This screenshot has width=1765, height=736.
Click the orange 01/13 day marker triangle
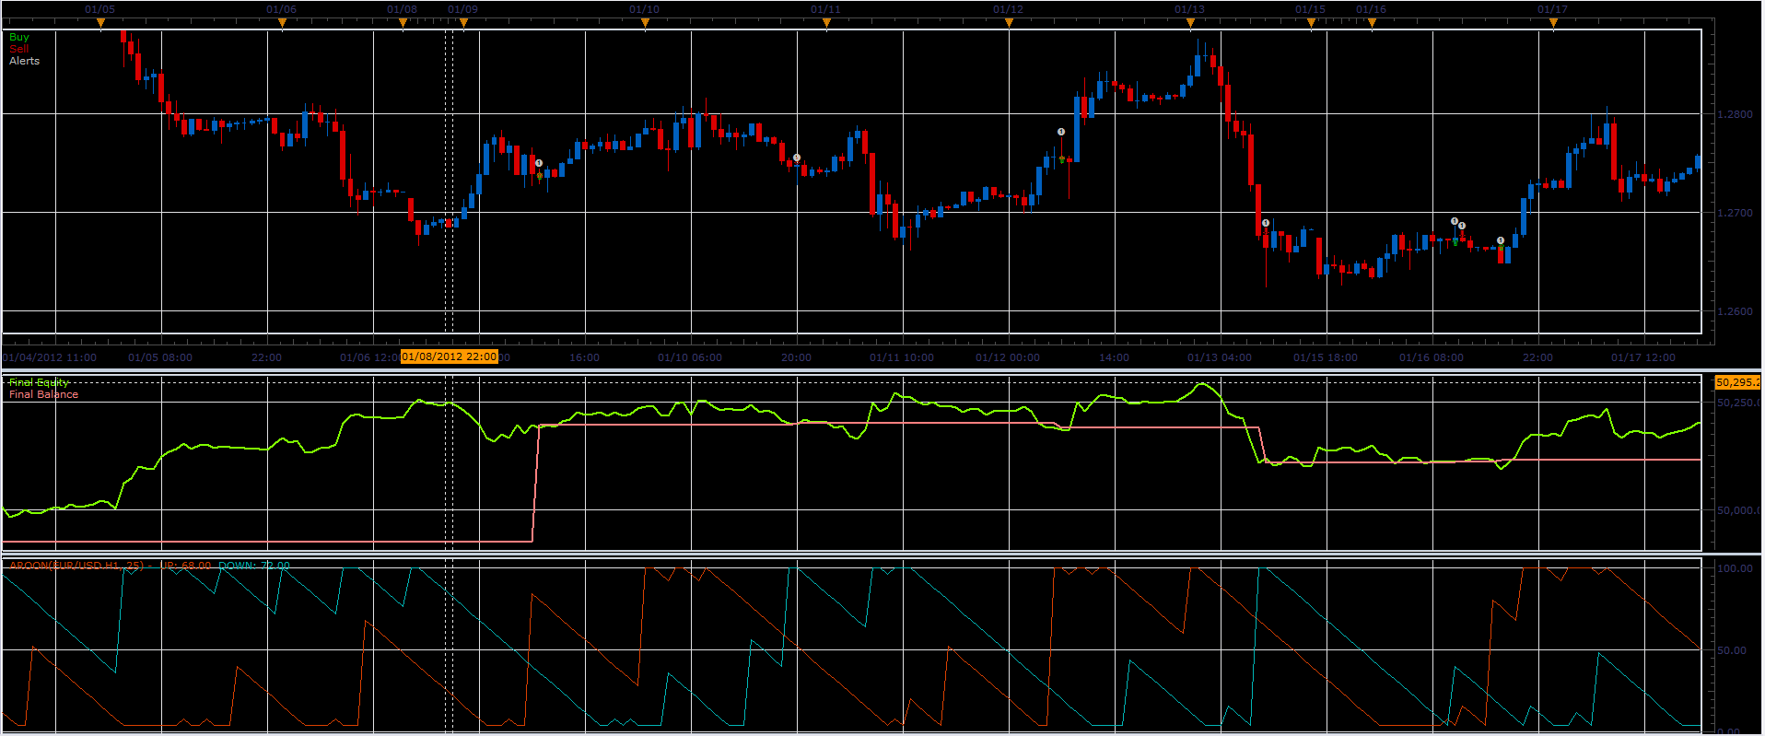(1190, 24)
